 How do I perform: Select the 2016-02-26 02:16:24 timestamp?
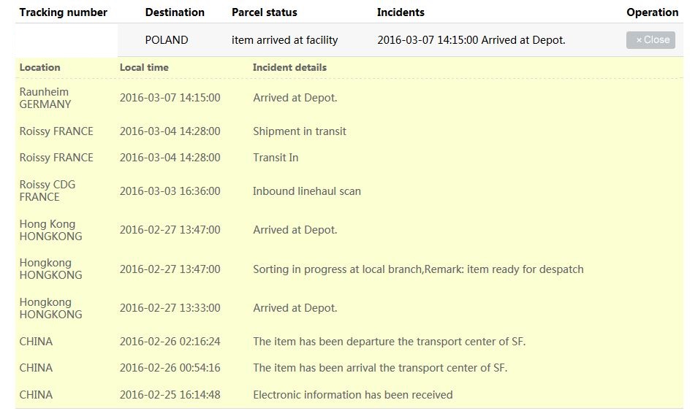[x=170, y=342]
